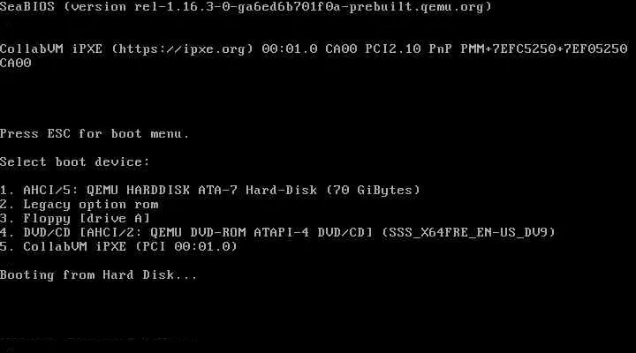Click the (PCI 00:01.0) text in entry 5
Image resolution: width=636 pixels, height=353 pixels.
coord(186,246)
